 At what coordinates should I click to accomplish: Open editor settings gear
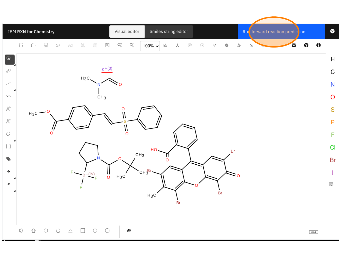[294, 45]
